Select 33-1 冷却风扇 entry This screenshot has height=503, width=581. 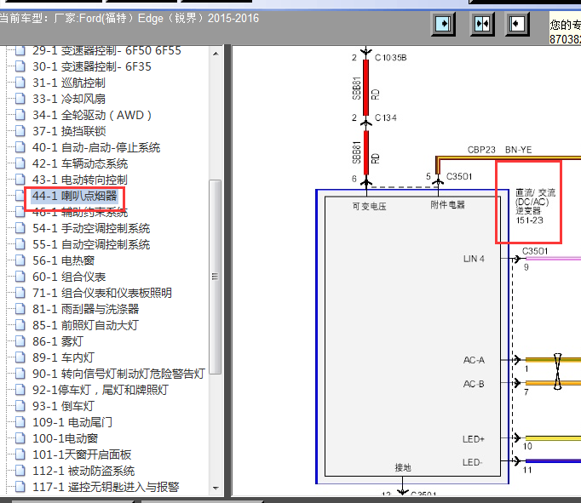(x=69, y=99)
